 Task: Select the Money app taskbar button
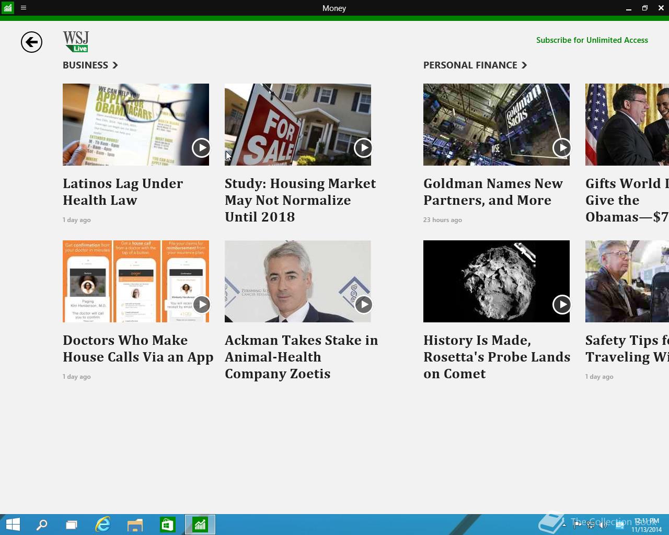point(200,525)
